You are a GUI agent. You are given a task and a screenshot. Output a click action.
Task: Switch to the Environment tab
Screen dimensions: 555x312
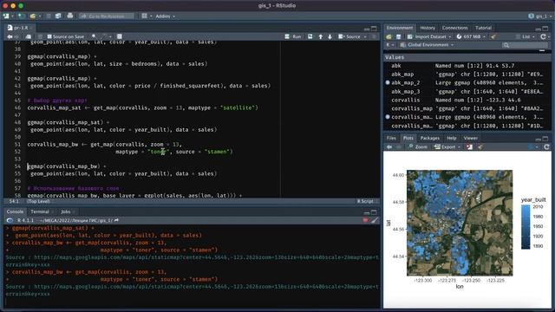tap(399, 28)
